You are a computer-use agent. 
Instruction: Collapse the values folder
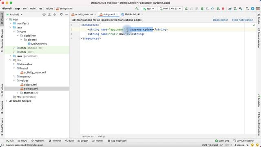pyautogui.click(x=14, y=80)
